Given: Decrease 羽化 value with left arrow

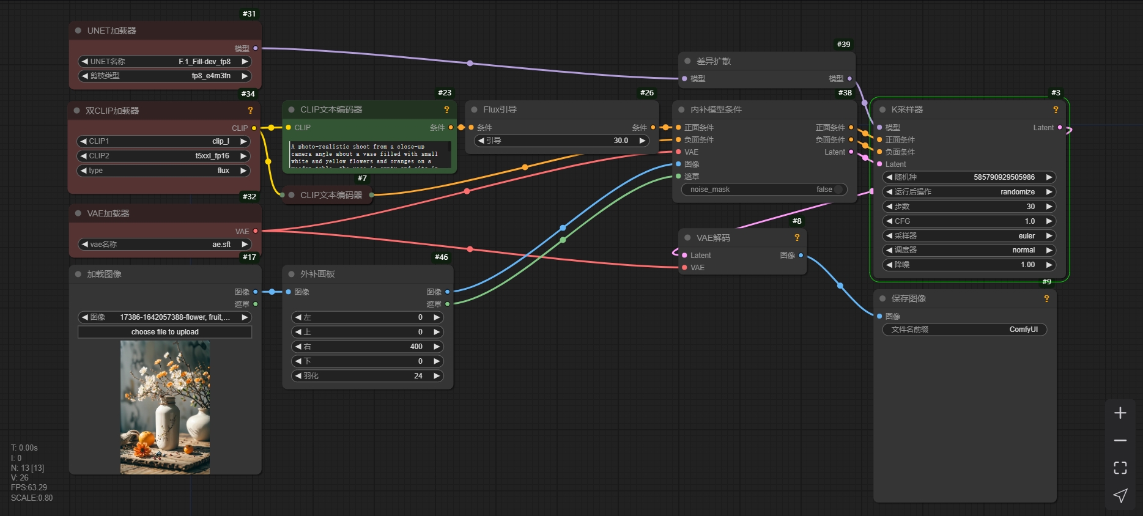Looking at the screenshot, I should (x=298, y=376).
